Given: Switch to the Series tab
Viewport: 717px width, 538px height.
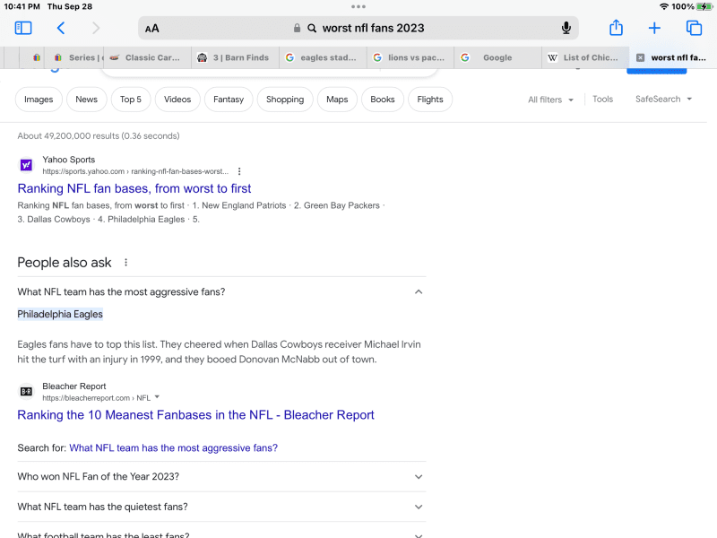Looking at the screenshot, I should tap(76, 57).
